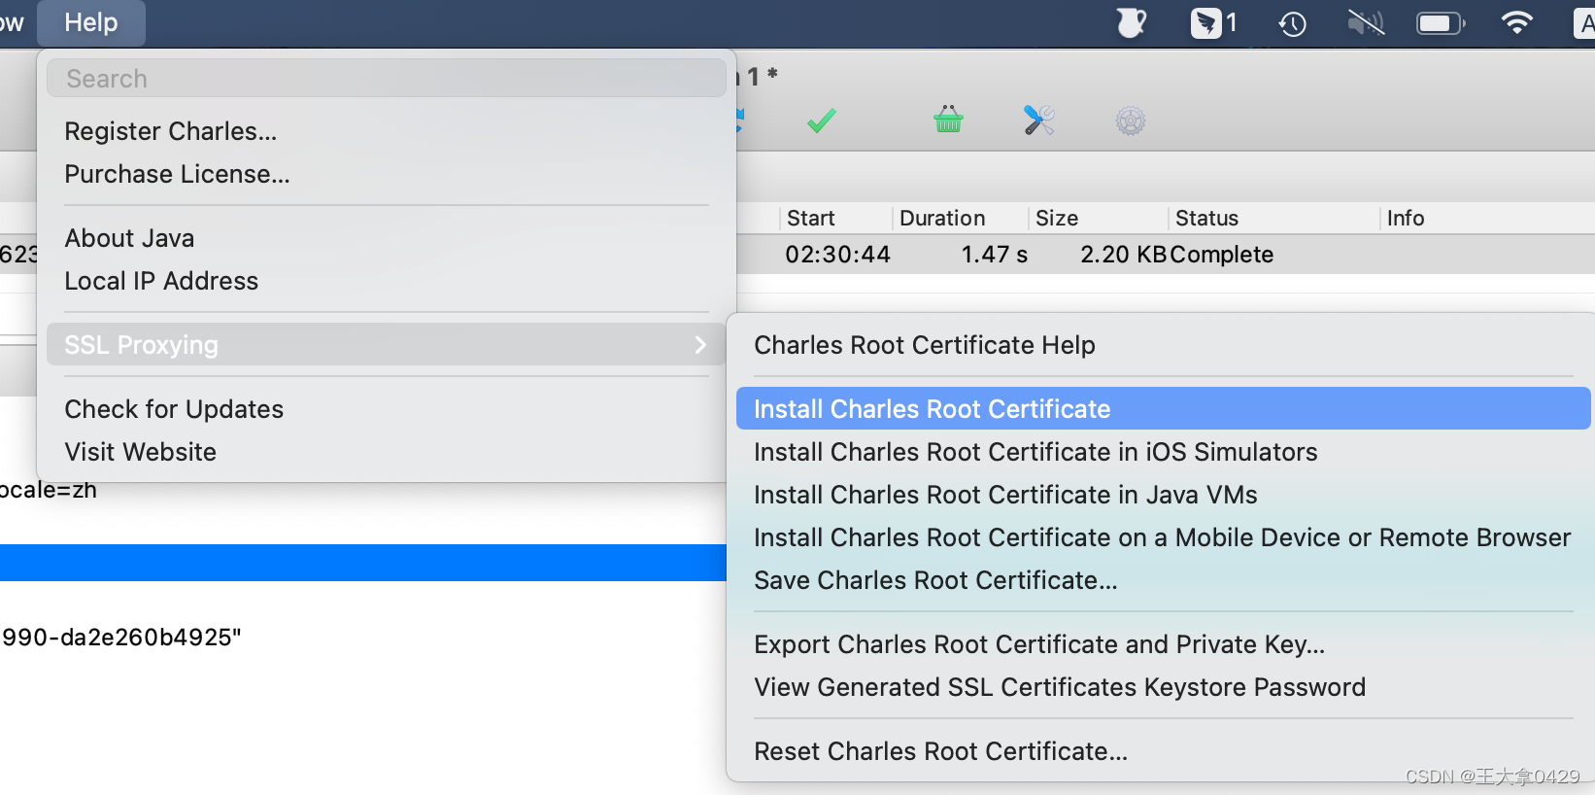Viewport: 1595px width, 795px height.
Task: Open Time Machine clock icon
Action: 1292,23
